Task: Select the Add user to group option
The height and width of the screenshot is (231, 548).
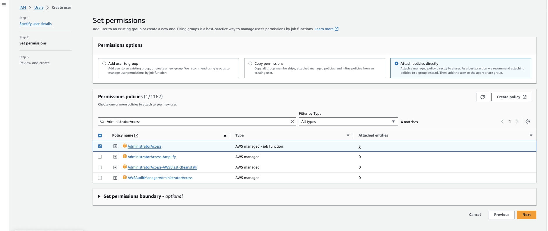Action: [104, 63]
